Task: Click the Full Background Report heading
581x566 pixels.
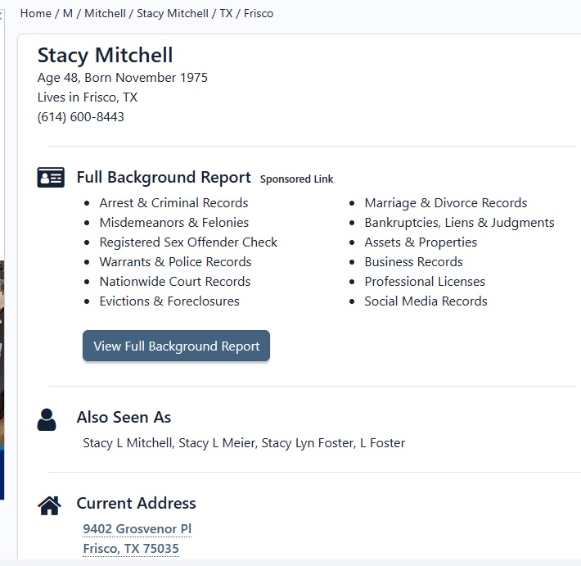Action: point(164,177)
